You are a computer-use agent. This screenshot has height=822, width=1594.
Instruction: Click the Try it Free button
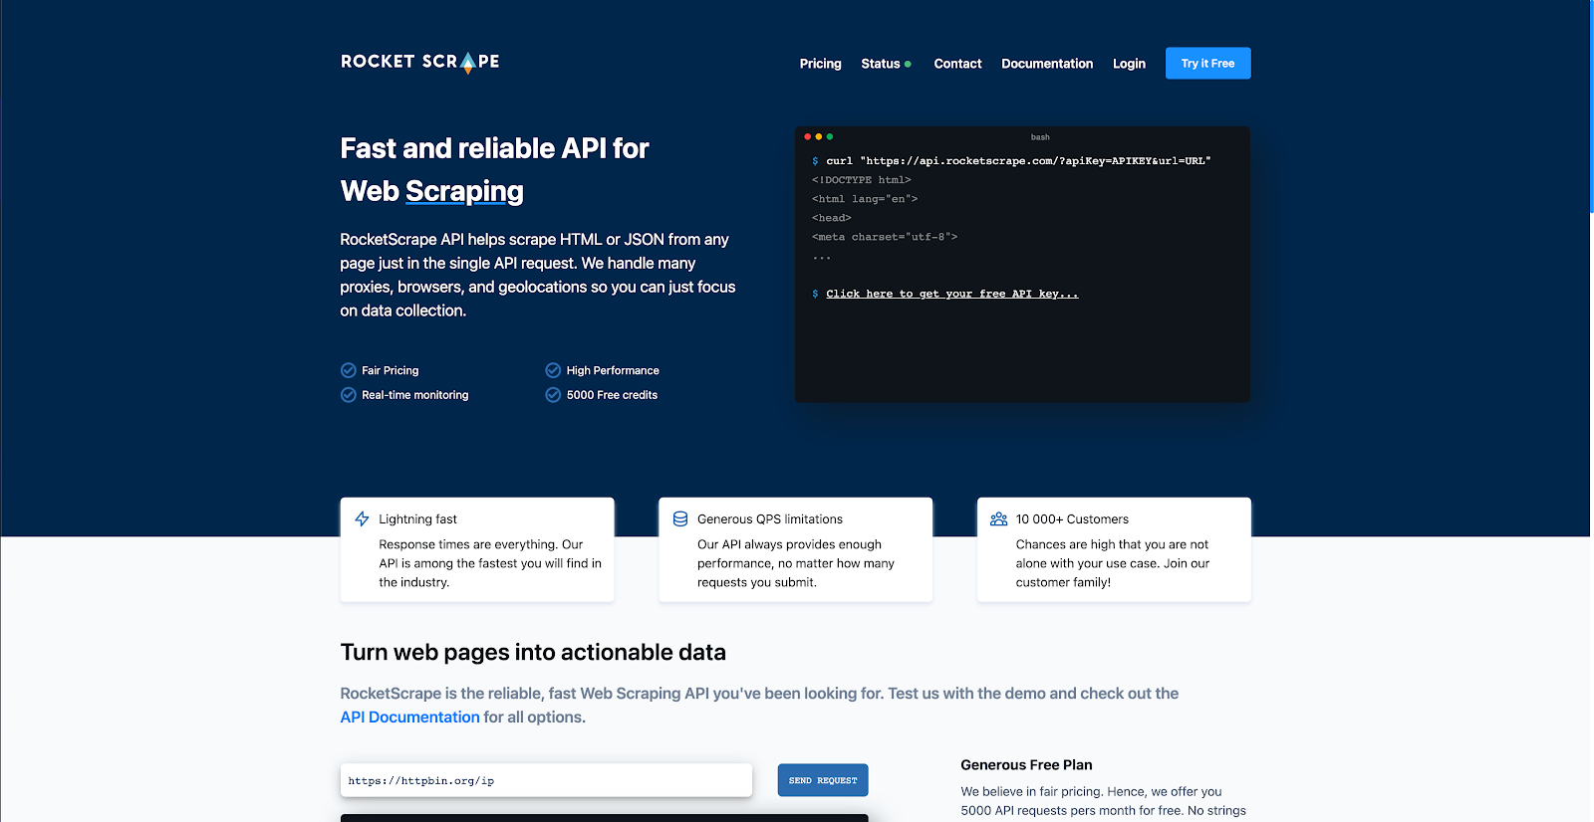1208,64
